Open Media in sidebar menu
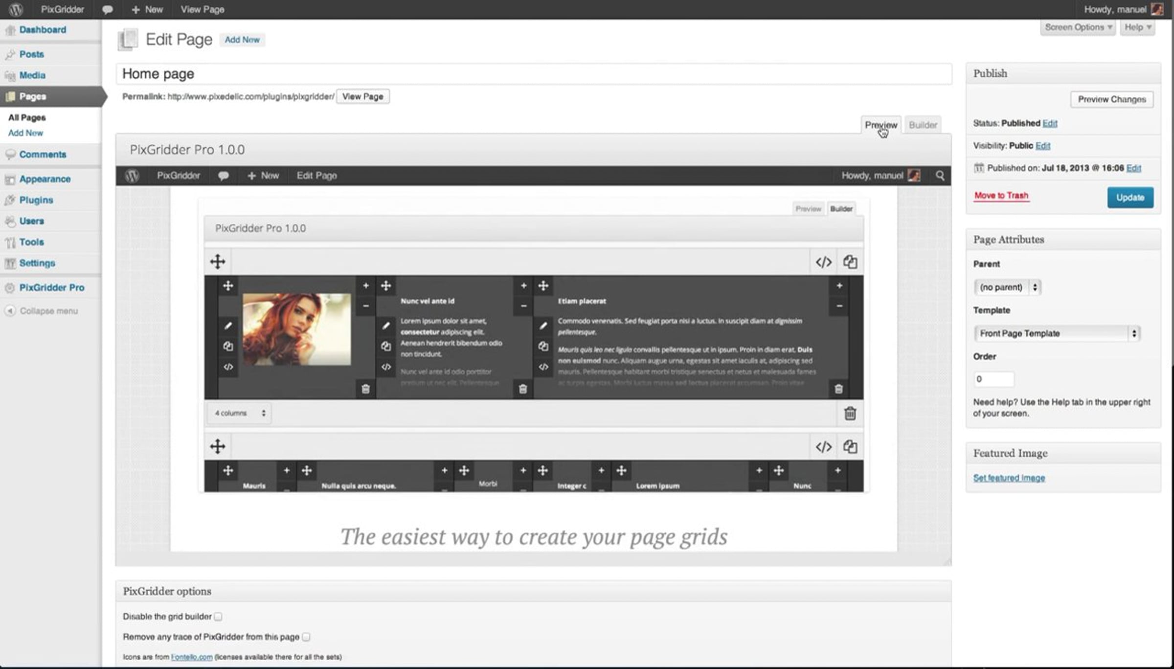1174x669 pixels. point(32,75)
